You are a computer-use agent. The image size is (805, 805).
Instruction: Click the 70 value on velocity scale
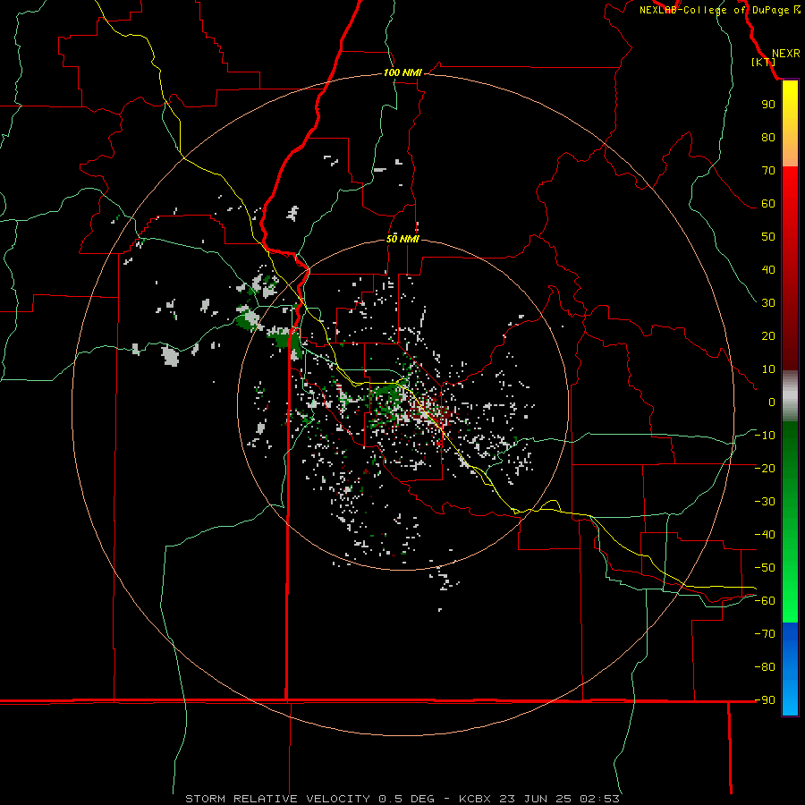(768, 171)
